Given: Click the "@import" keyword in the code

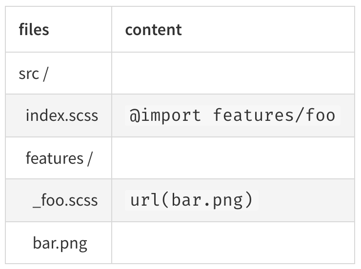Looking at the screenshot, I should 165,115.
